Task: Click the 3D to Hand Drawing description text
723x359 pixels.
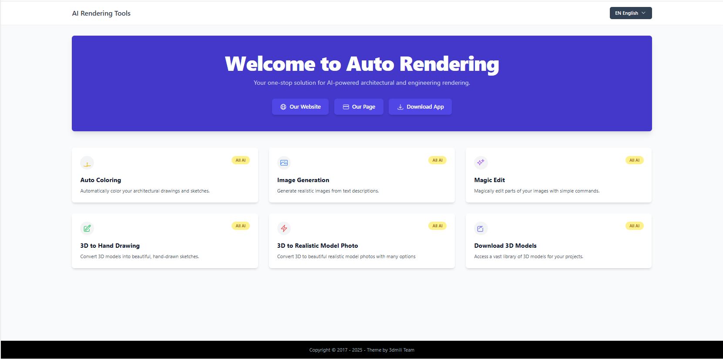Action: pos(139,256)
